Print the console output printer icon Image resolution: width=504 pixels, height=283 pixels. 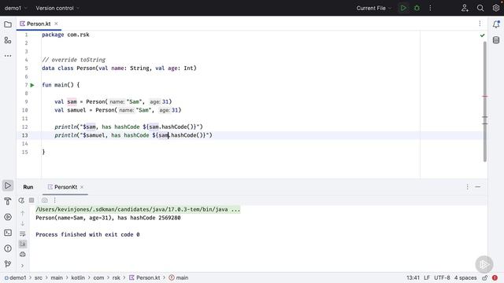(23, 255)
